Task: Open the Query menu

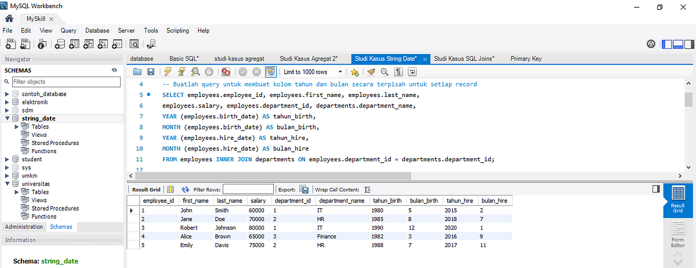Action: (x=68, y=30)
